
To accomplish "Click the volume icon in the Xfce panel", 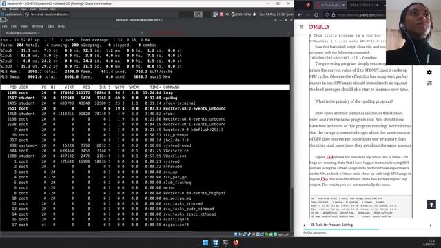I will pos(227,14).
